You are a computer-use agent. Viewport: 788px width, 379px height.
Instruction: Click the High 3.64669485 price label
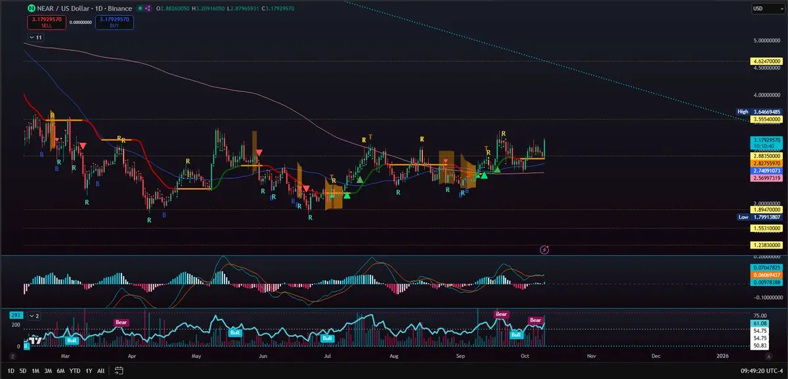coord(759,111)
